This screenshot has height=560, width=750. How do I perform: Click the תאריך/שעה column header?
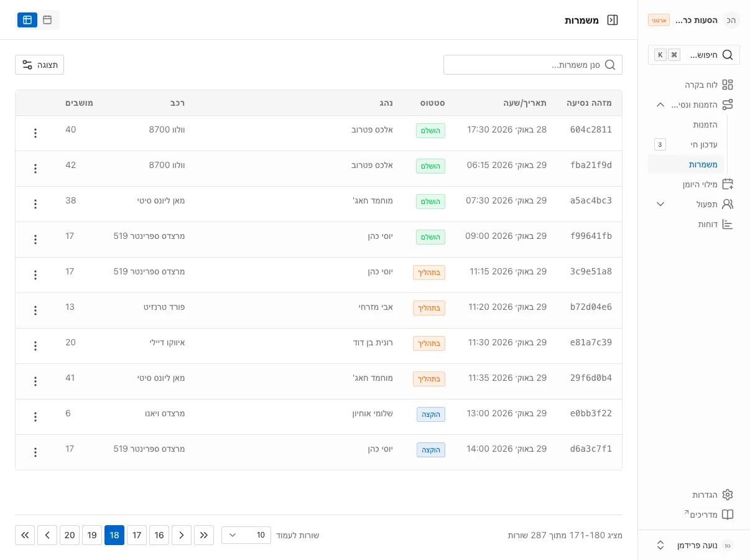pos(525,103)
